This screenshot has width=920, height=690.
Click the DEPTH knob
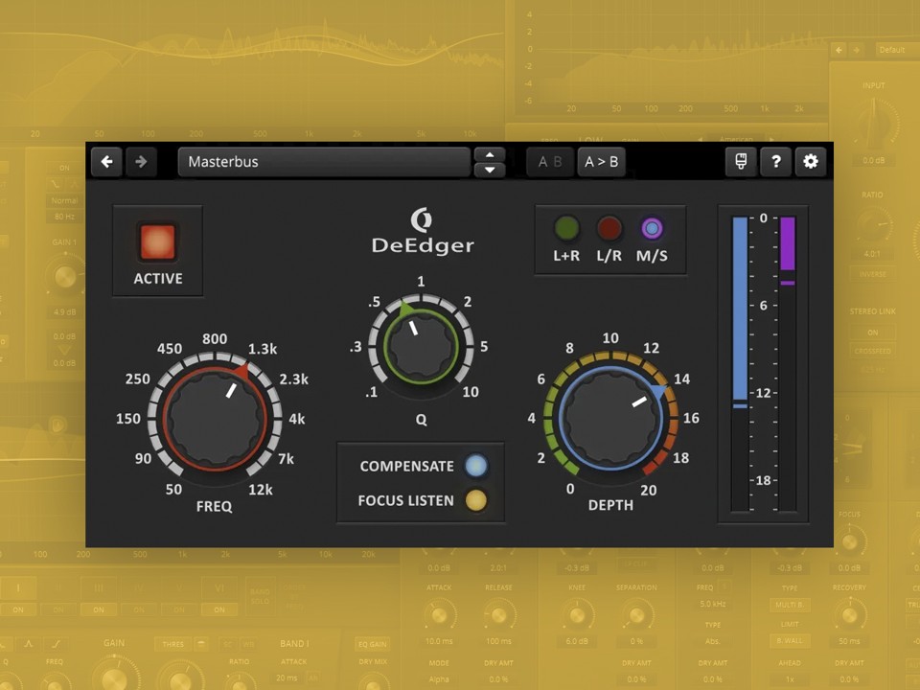click(x=610, y=418)
